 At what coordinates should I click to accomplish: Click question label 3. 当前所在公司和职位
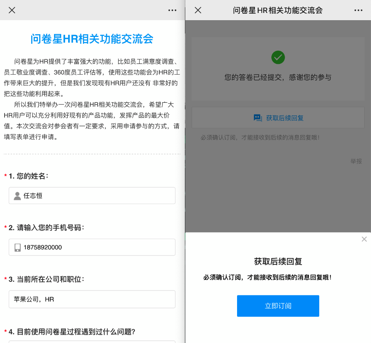[46, 279]
